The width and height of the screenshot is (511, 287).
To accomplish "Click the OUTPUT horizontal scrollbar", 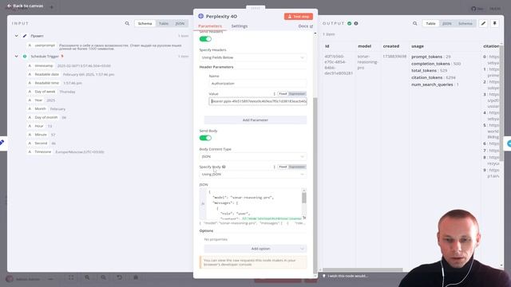I will coord(362,269).
